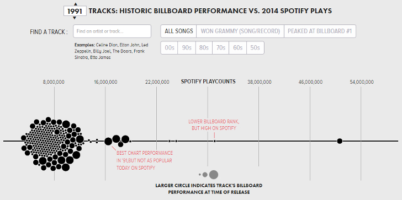The height and width of the screenshot is (200, 402).
Task: Select the 50s decade tab
Action: click(x=255, y=48)
